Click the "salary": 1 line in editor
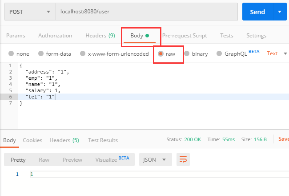Screen dimensions: 289x196 (x=43, y=90)
